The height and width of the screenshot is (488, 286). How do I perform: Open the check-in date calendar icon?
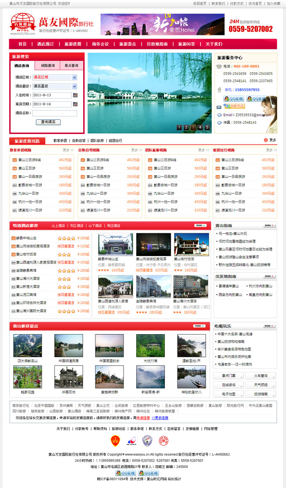(75, 95)
